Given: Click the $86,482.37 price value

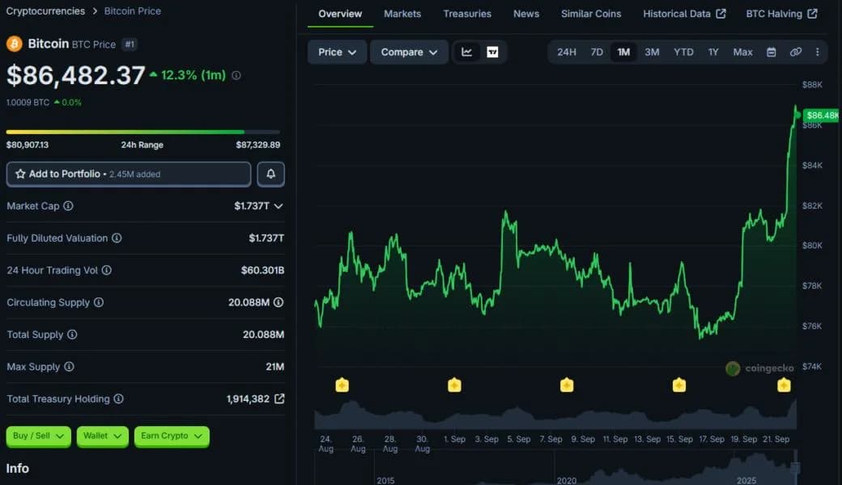Looking at the screenshot, I should [x=76, y=75].
